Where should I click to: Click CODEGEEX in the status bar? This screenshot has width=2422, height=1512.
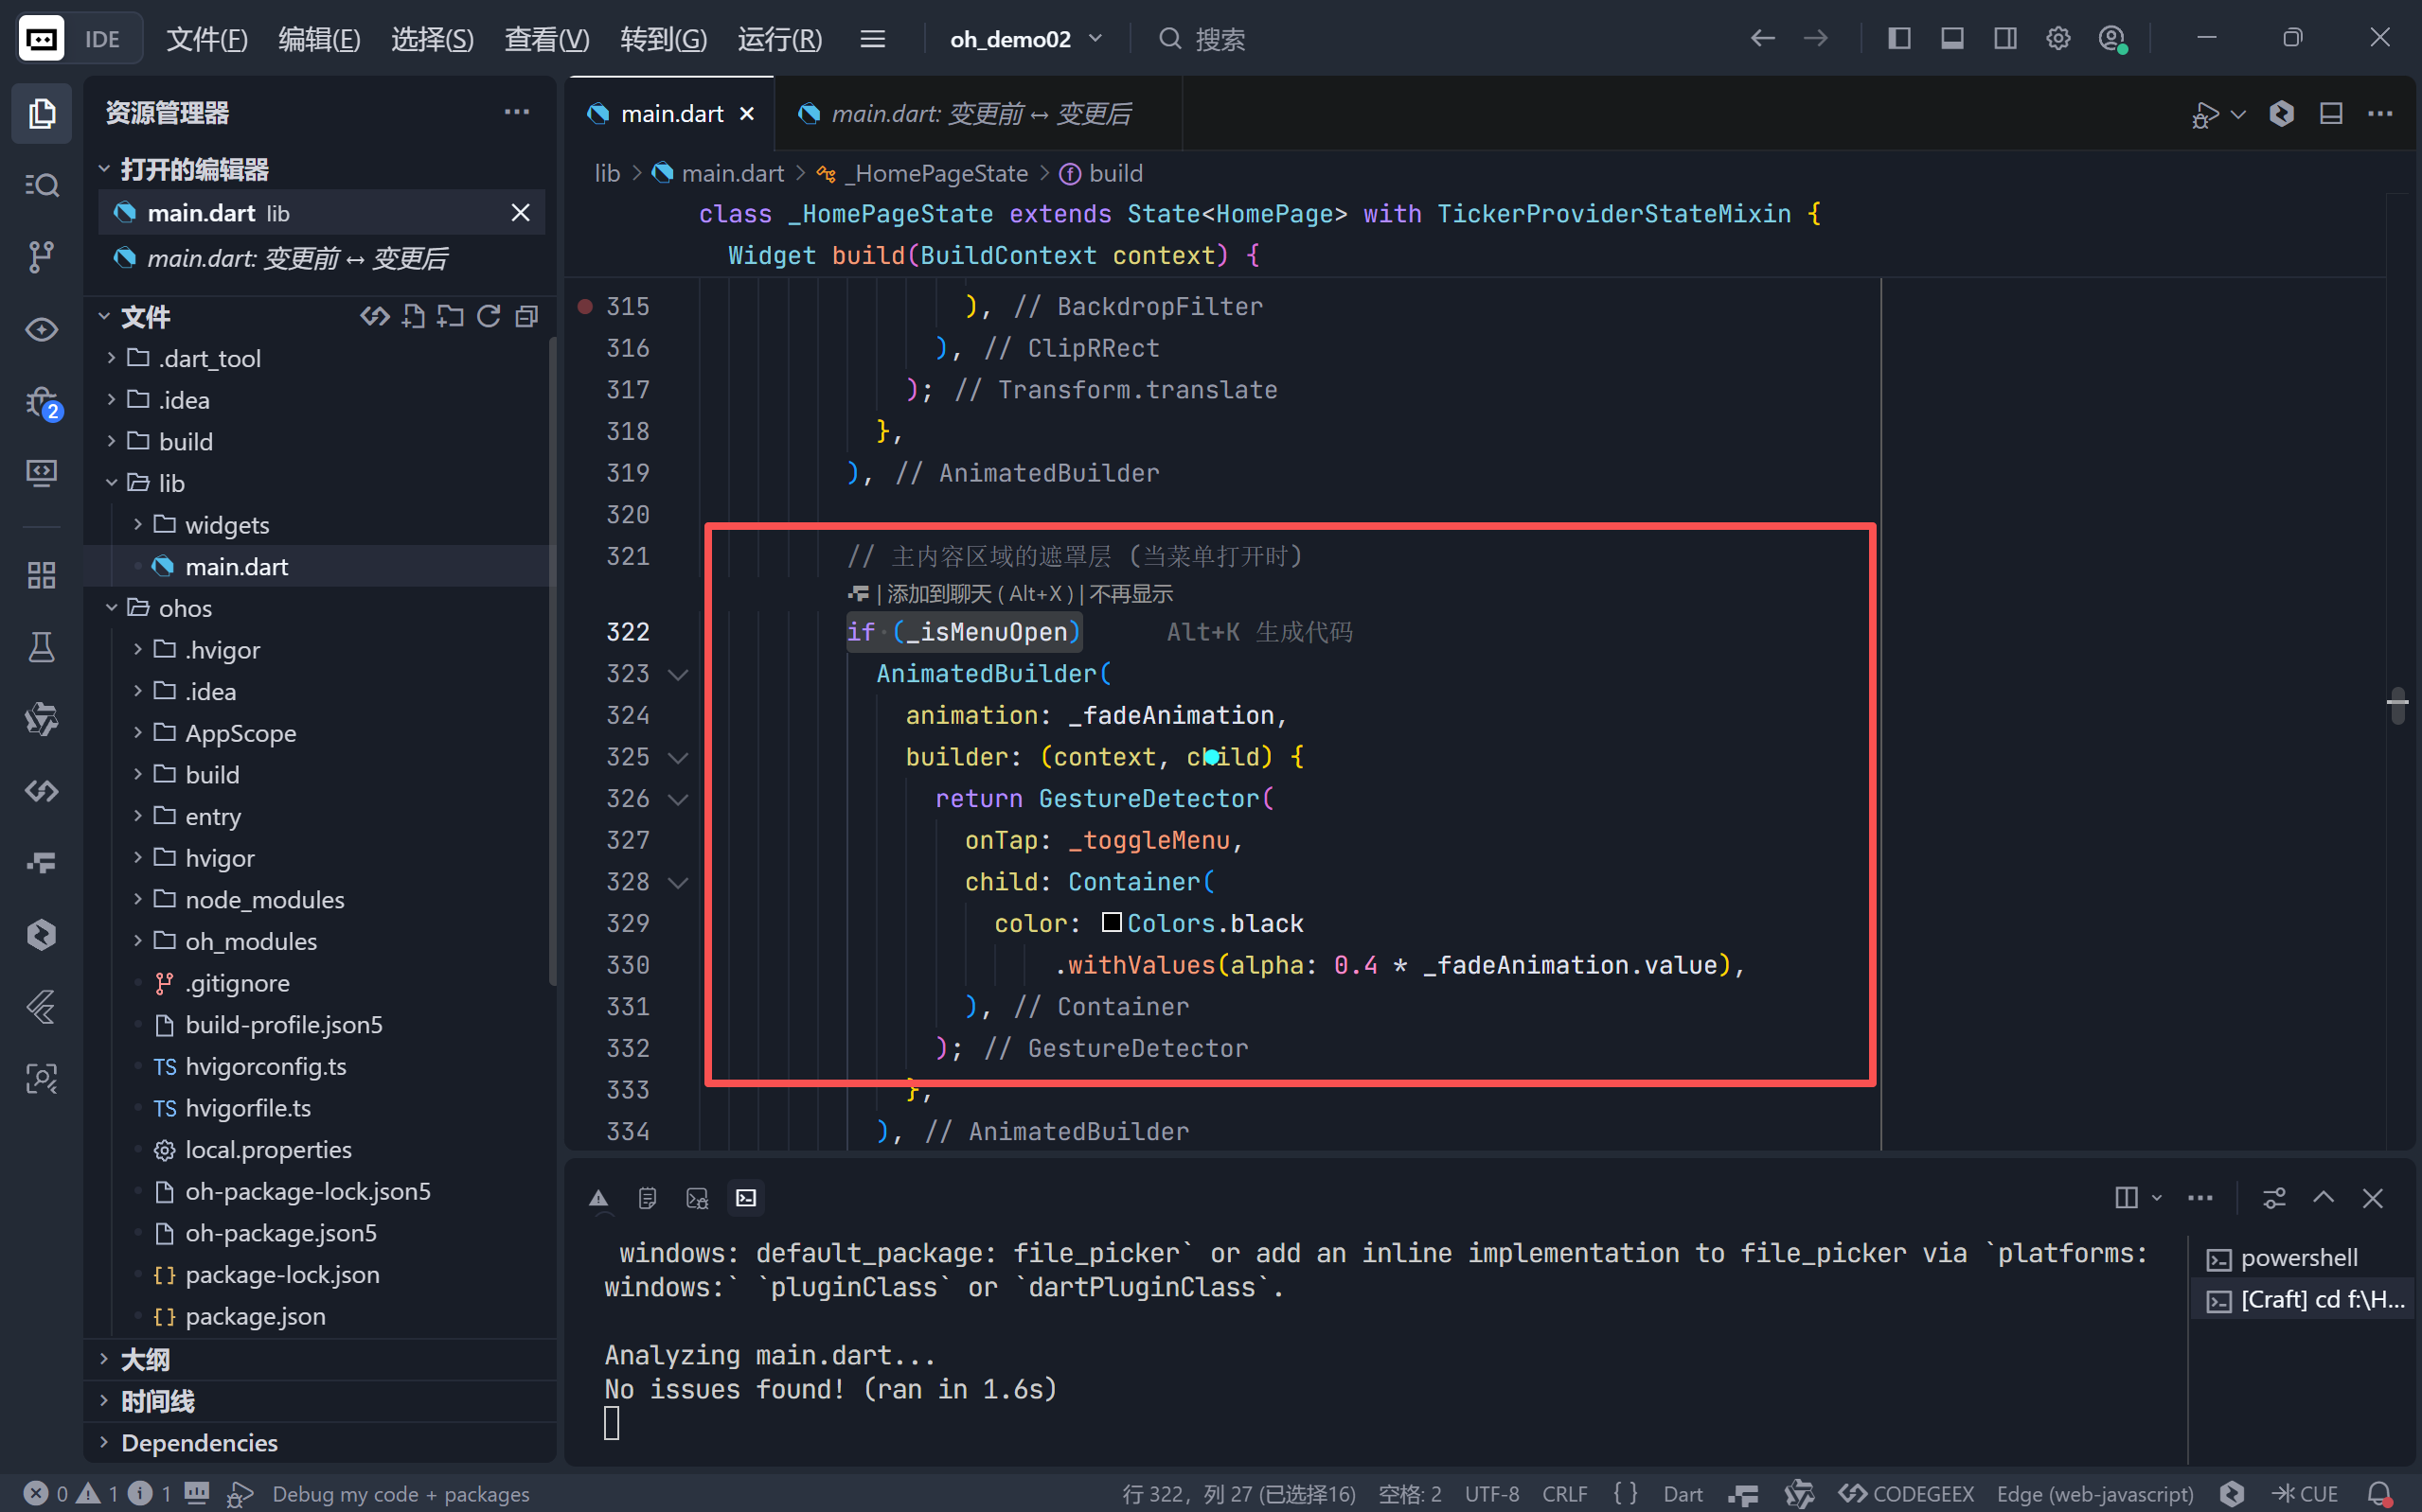click(1907, 1493)
